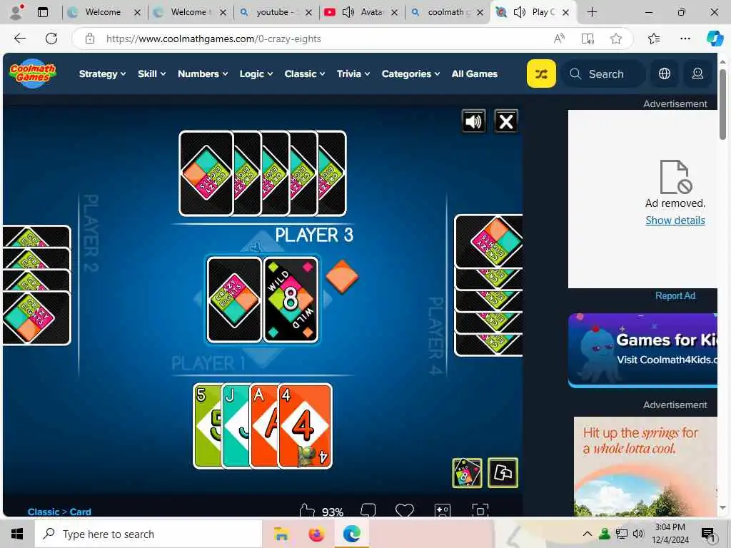Click the address bar URL

[x=213, y=39]
